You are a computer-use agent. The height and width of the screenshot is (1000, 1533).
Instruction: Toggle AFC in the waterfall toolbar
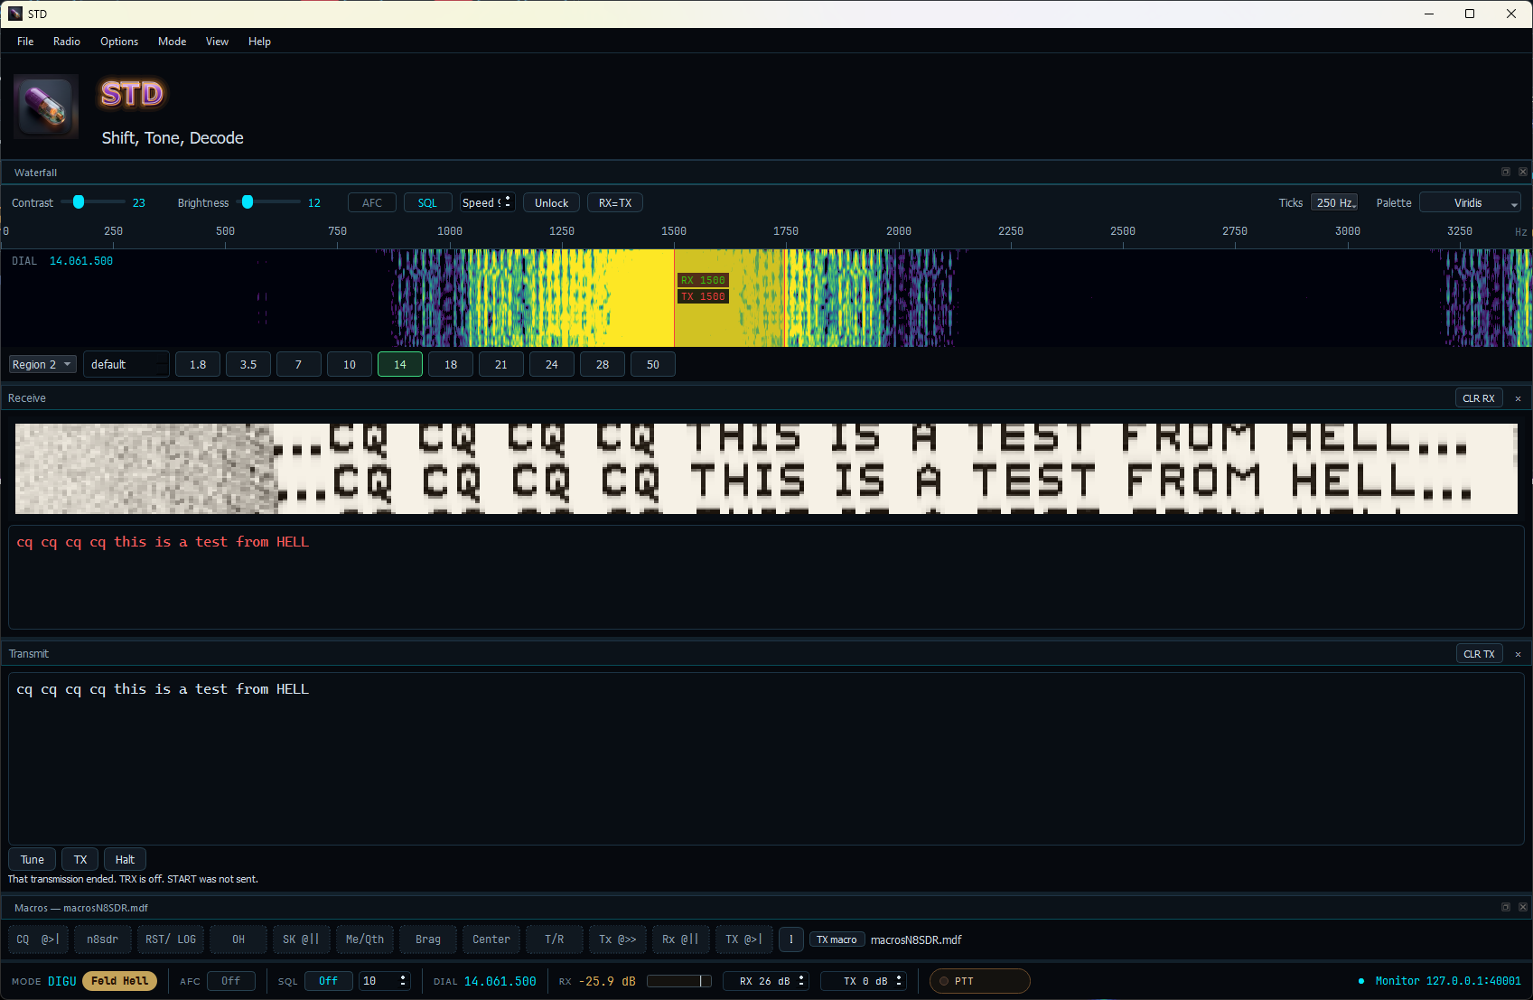[372, 203]
